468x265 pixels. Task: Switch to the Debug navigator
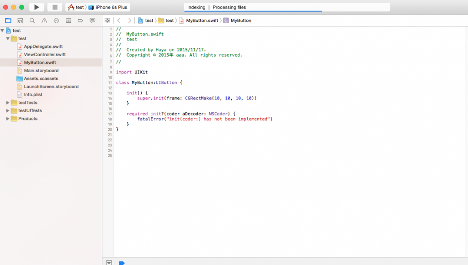click(x=69, y=21)
